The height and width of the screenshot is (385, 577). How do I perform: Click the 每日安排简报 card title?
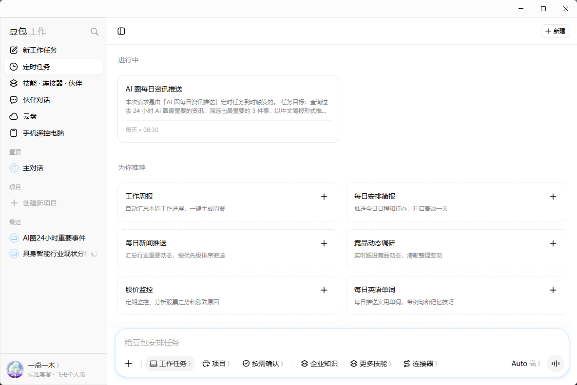pos(375,196)
